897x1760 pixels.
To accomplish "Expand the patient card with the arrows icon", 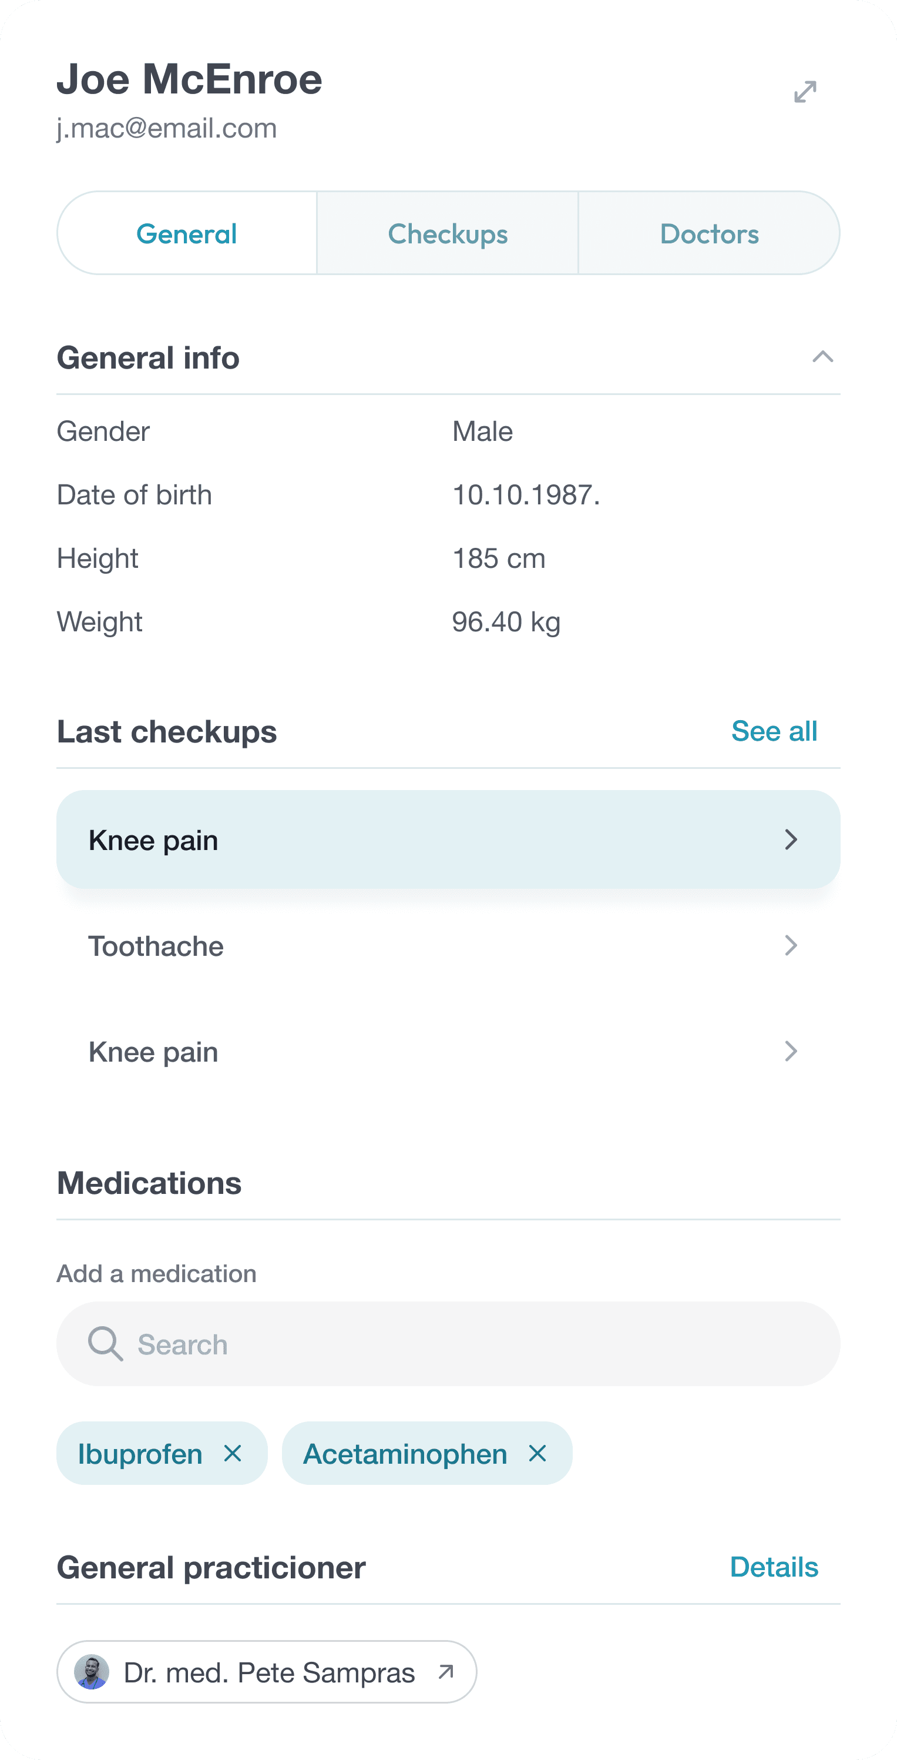I will (805, 92).
